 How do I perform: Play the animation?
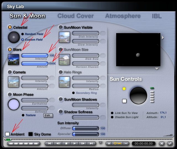click(75, 143)
